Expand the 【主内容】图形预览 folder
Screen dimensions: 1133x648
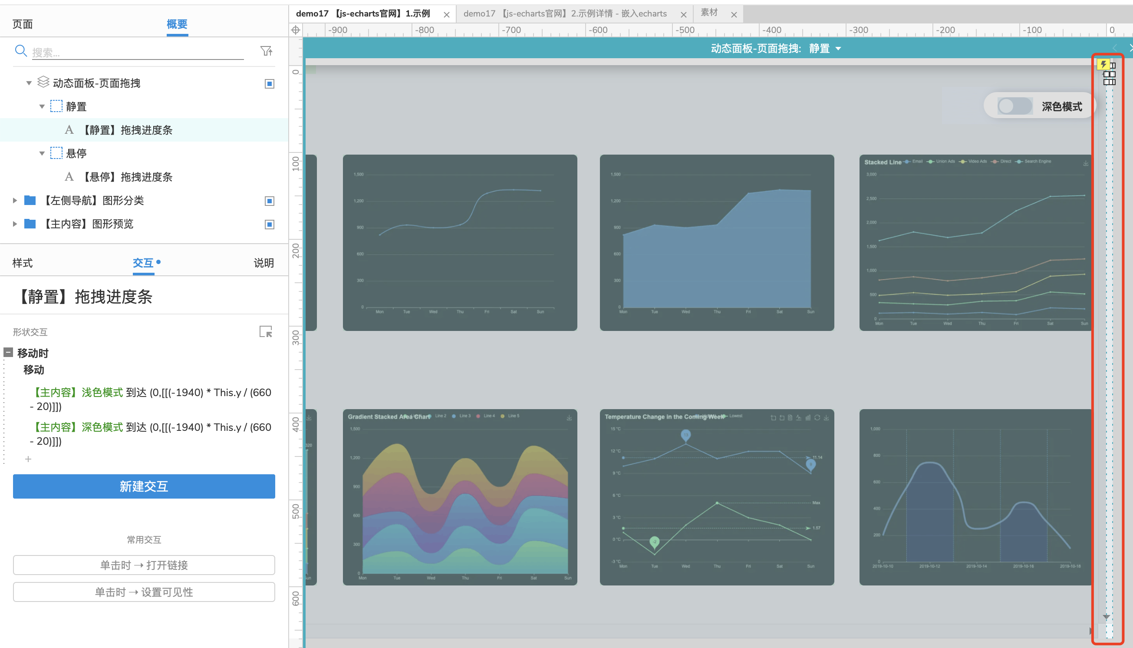tap(15, 224)
